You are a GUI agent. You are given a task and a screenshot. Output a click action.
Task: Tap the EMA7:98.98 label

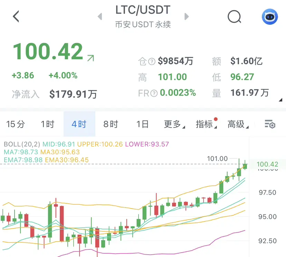click(x=23, y=160)
